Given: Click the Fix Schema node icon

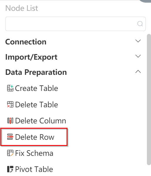Looking at the screenshot, I should (x=10, y=153).
